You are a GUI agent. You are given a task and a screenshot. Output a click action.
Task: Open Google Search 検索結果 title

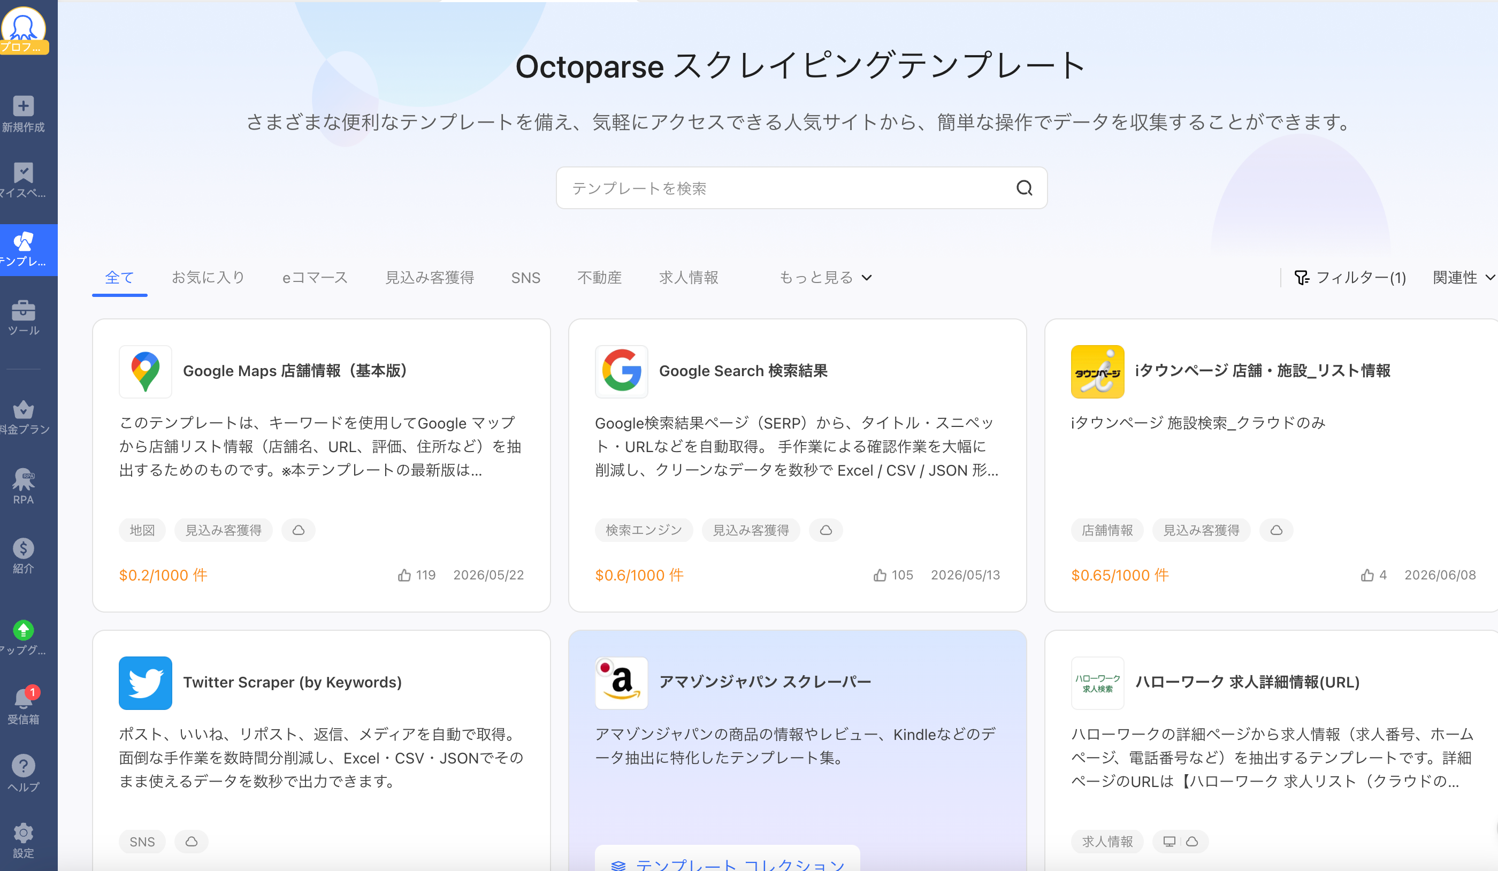coord(743,371)
